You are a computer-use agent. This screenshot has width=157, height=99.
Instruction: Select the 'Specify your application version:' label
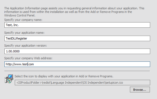[x=25, y=46]
